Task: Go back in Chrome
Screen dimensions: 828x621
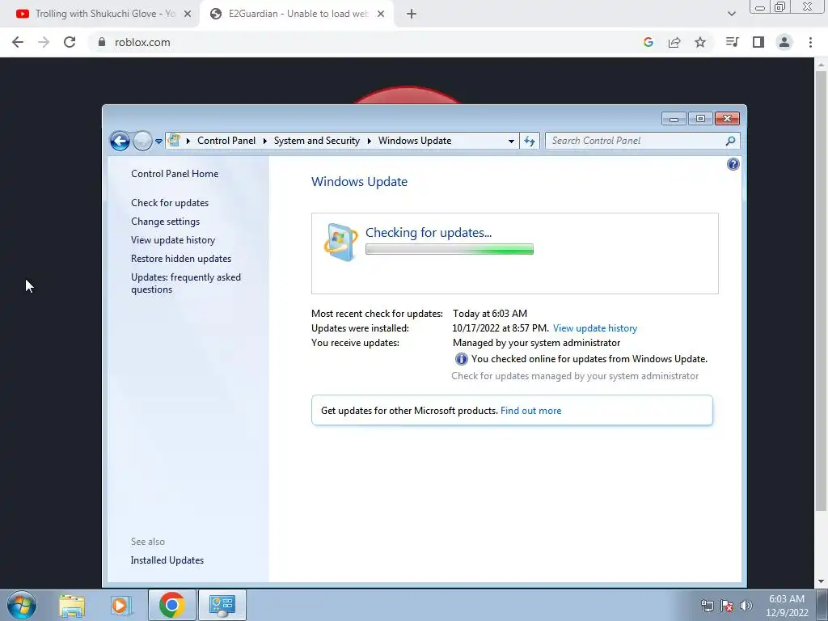Action: (x=18, y=42)
